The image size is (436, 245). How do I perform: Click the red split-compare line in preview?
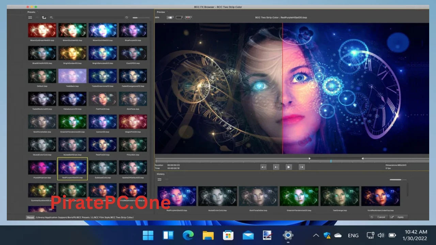(282, 88)
